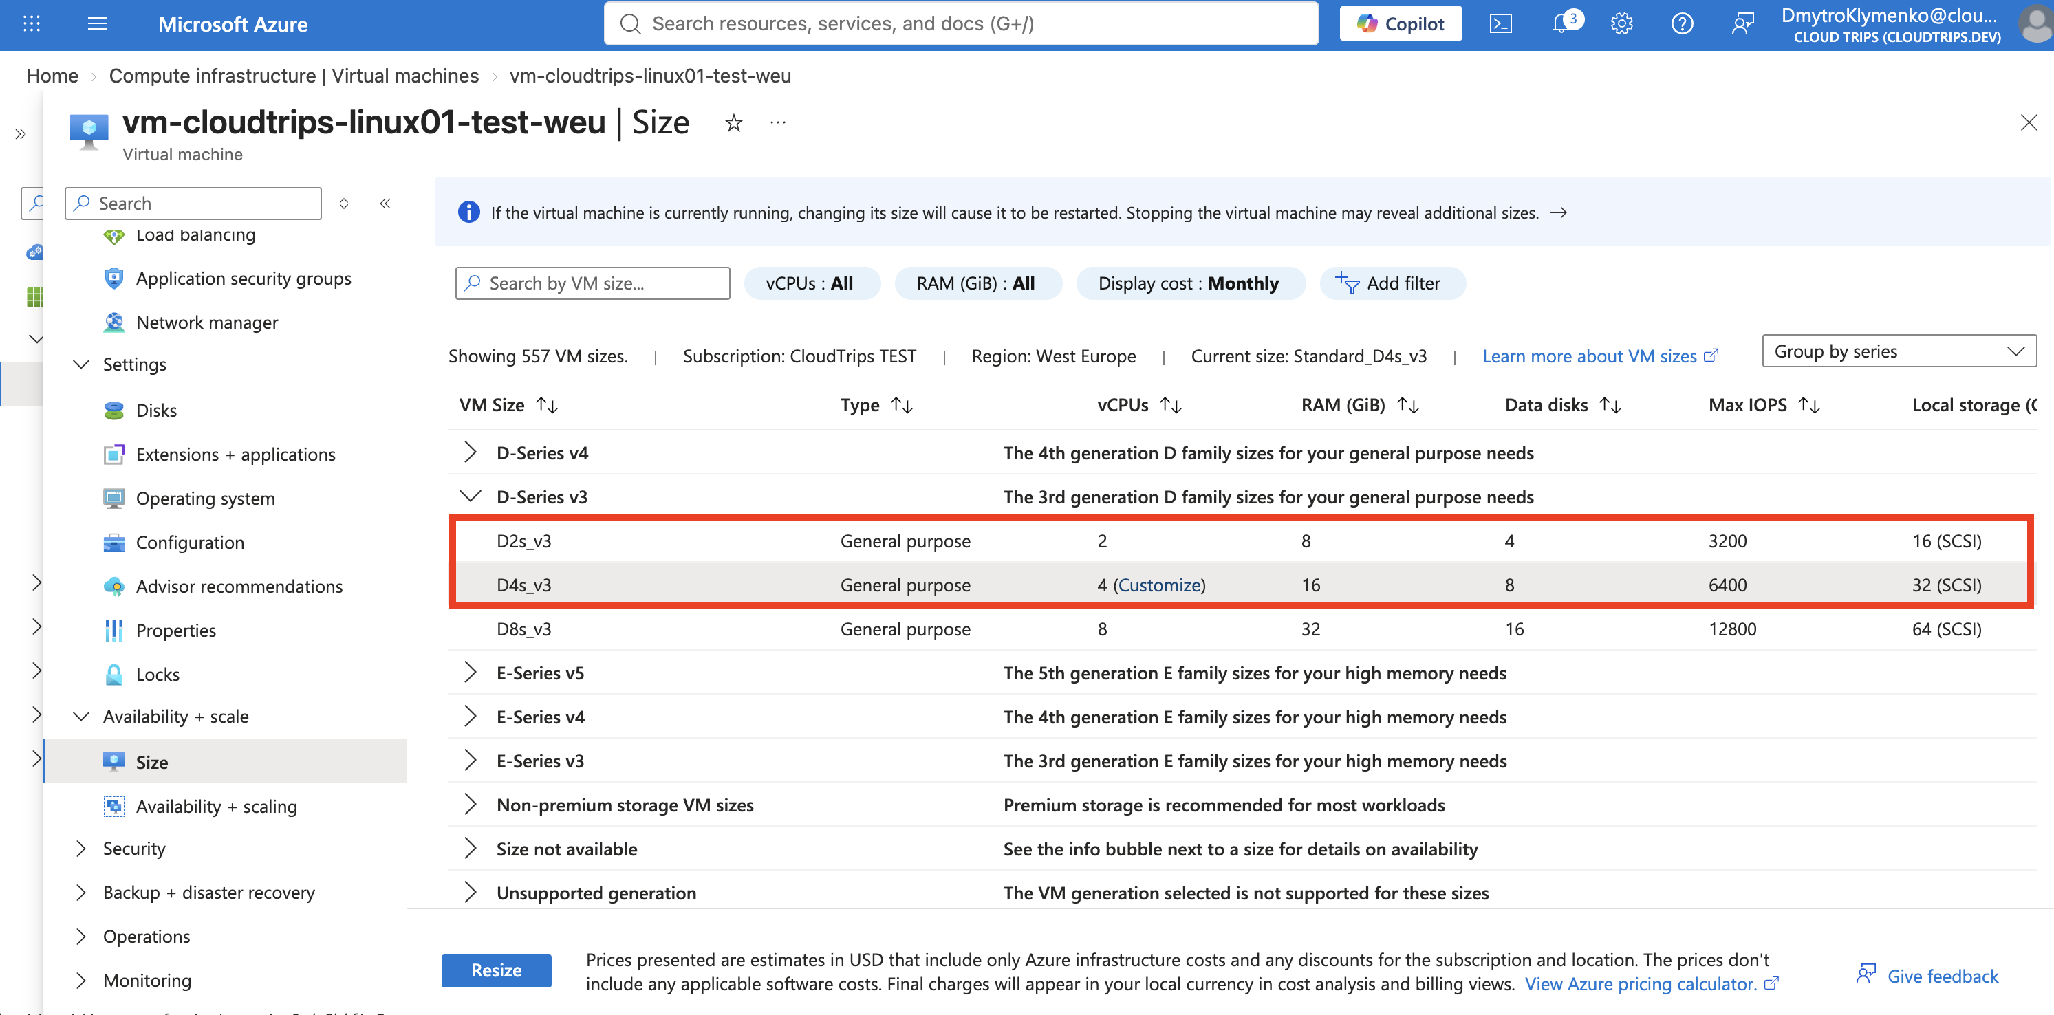This screenshot has height=1015, width=2054.
Task: Open the Copilot button
Action: click(x=1400, y=24)
